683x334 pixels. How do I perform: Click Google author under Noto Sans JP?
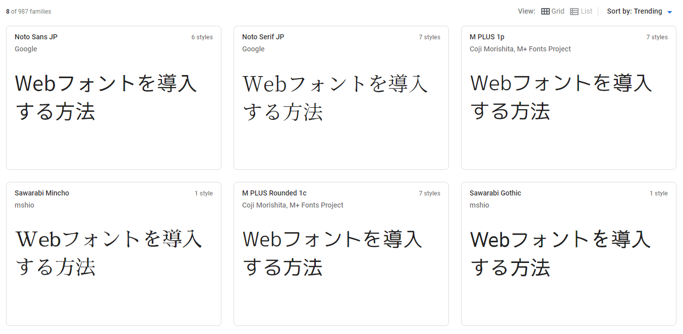(26, 49)
